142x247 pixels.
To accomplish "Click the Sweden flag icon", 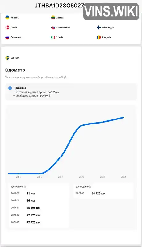I will click(x=7, y=58).
